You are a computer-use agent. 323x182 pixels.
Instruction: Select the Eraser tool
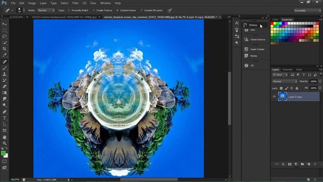point(5,86)
